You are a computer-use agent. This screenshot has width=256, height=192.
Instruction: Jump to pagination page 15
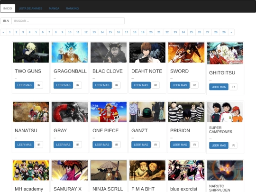pos(110,32)
